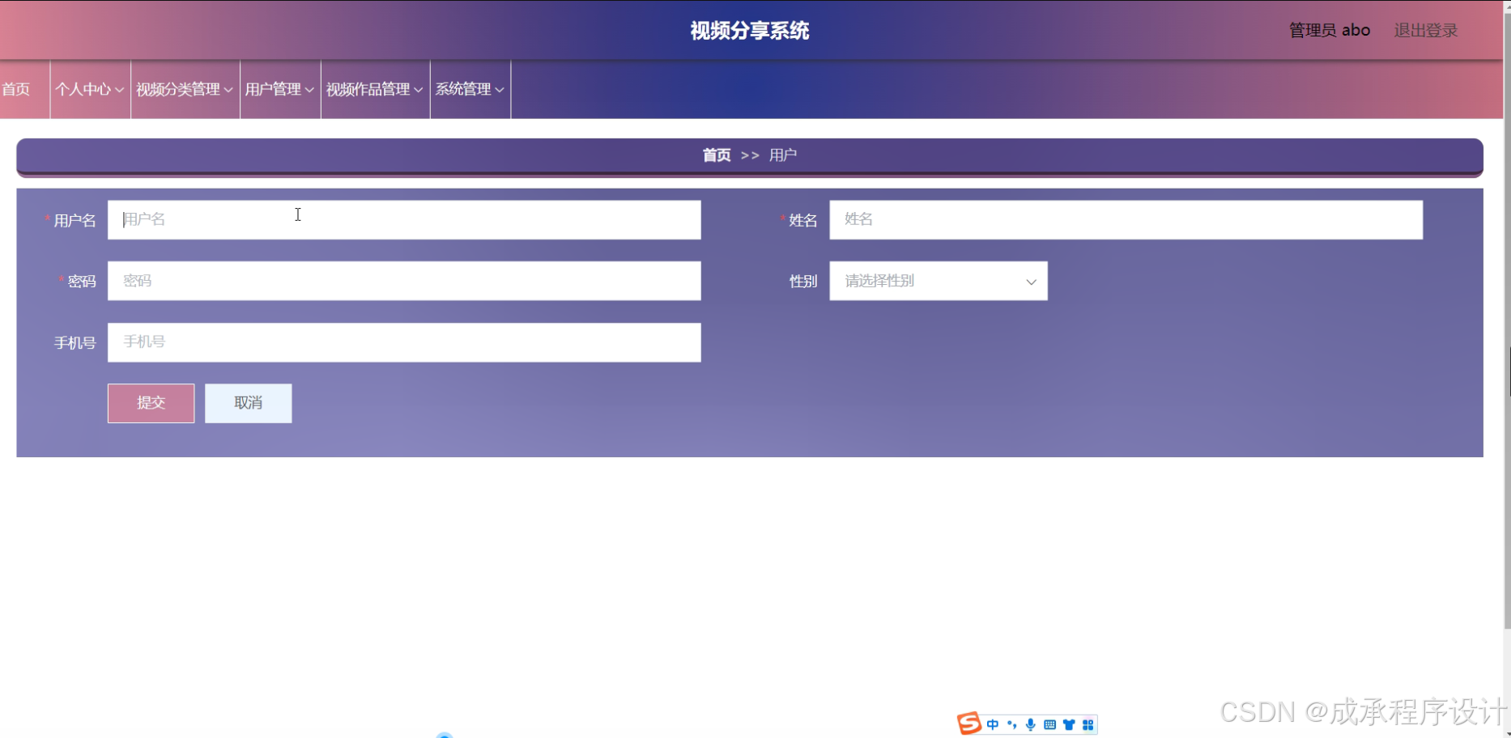1511x738 pixels.
Task: Open the on-screen keyboard icon in Sogou bar
Action: [x=1049, y=723]
